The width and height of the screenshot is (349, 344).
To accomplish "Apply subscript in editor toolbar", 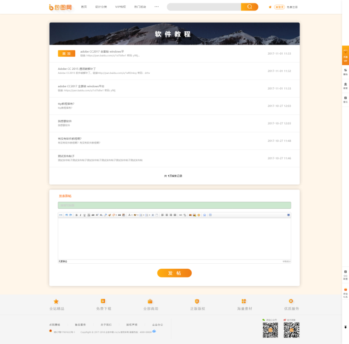I will tap(101, 215).
